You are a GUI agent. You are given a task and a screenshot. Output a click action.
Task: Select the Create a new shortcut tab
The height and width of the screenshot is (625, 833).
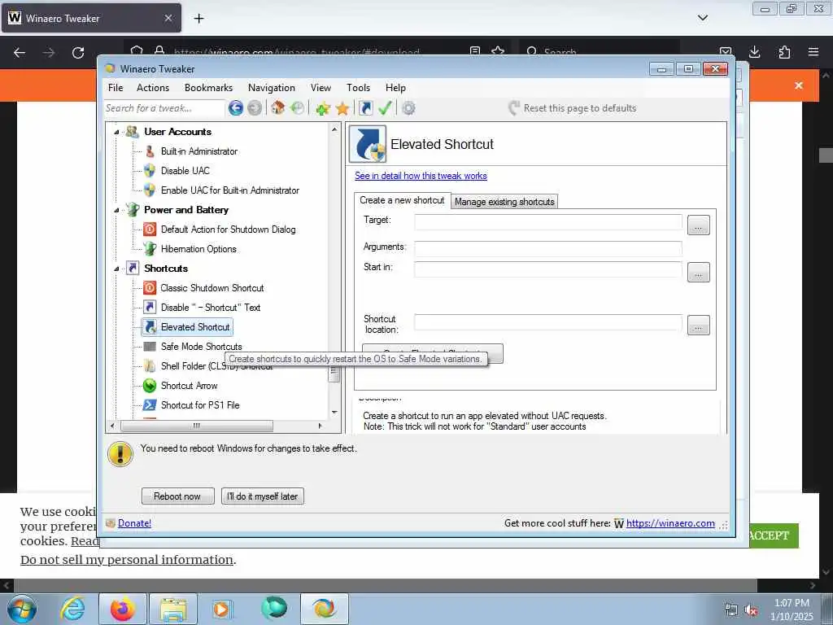[x=402, y=200]
